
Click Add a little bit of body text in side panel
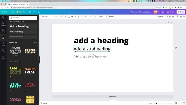(23, 37)
